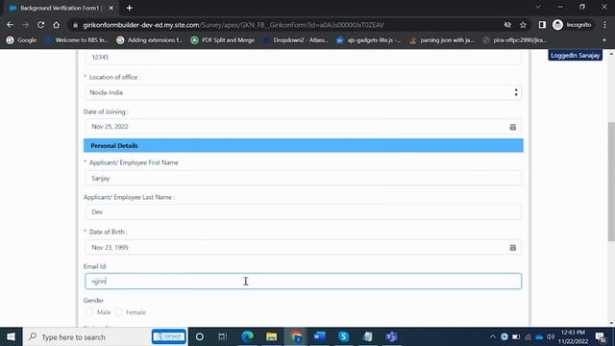615x346 pixels.
Task: Reload the page with the refresh icon
Action: click(x=40, y=25)
